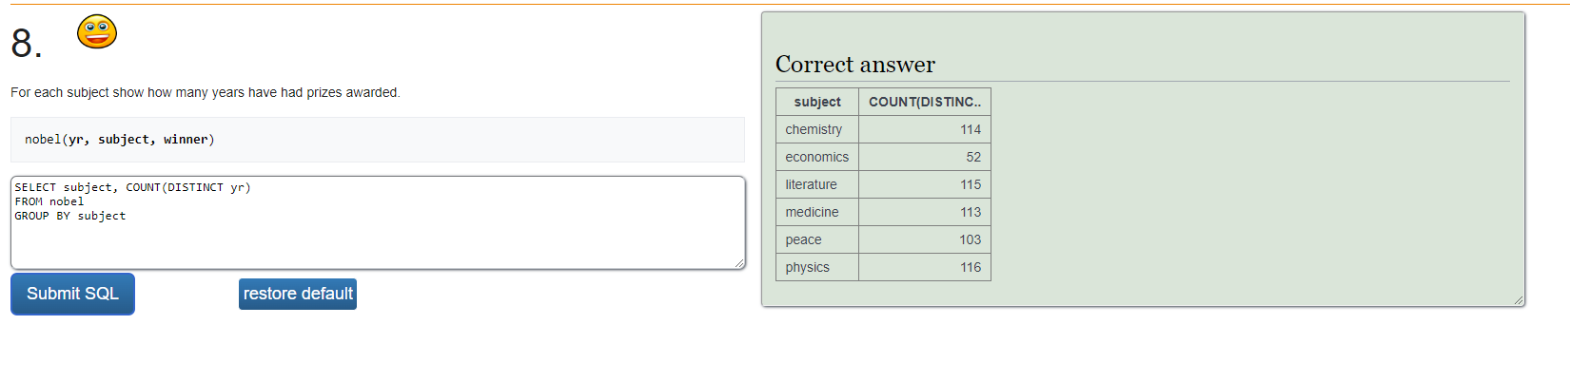Select the physics row cell

(x=817, y=267)
